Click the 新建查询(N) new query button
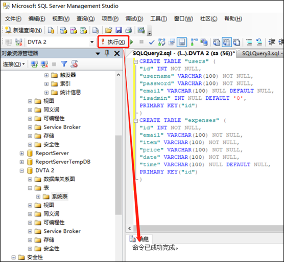This screenshot has width=284, height=262. coord(23,30)
